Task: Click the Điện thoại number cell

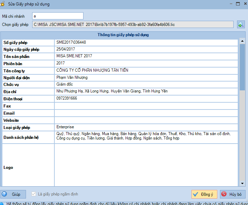Action: click(x=146, y=99)
